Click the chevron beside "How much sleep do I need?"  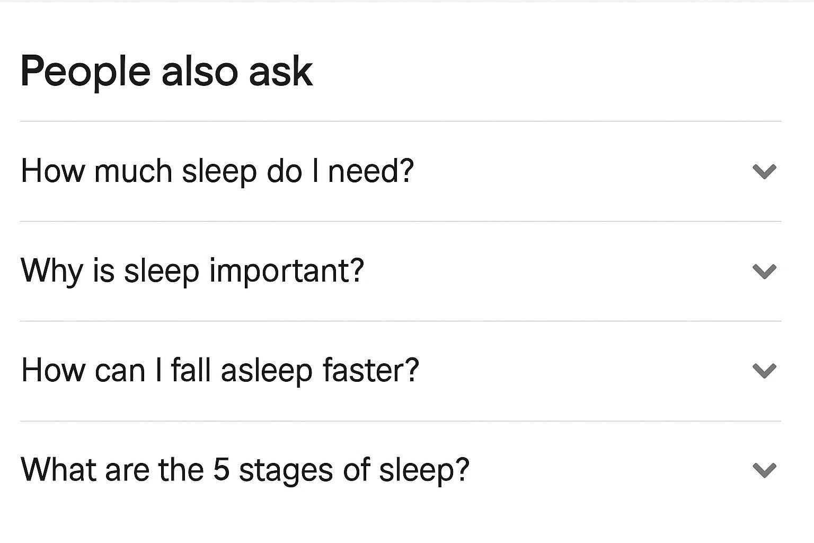click(764, 171)
